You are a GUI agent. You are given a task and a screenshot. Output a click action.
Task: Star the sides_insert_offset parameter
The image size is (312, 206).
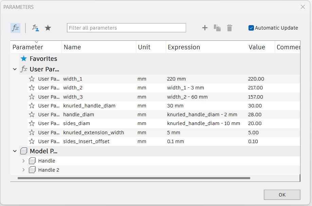pyautogui.click(x=32, y=141)
